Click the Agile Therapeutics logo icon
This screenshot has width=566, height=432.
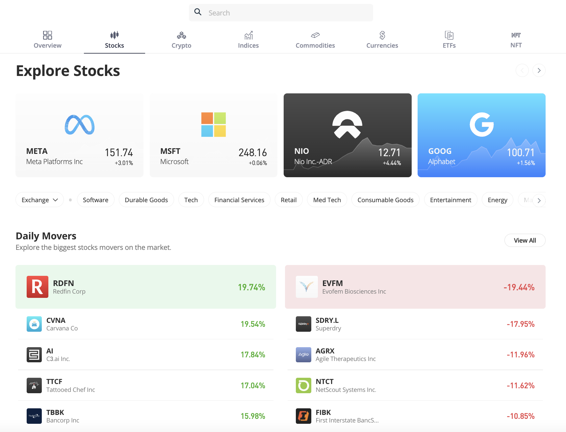coord(303,354)
